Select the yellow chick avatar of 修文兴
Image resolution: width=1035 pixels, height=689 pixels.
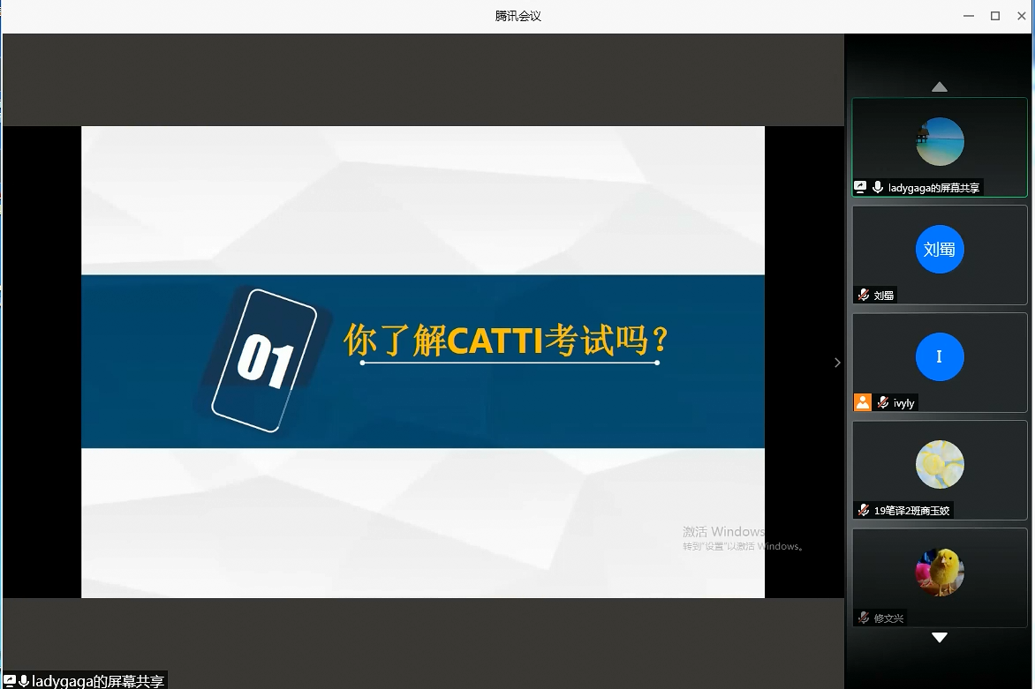tap(940, 572)
